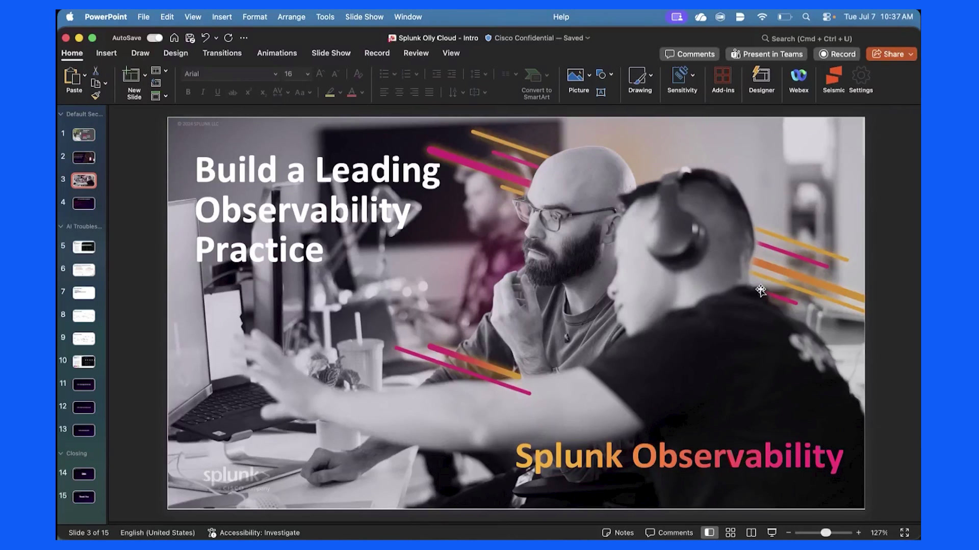The height and width of the screenshot is (550, 979).
Task: Start slide show from status bar icon
Action: pos(772,532)
